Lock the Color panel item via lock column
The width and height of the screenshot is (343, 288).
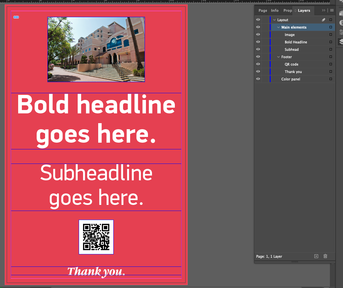pyautogui.click(x=265, y=79)
